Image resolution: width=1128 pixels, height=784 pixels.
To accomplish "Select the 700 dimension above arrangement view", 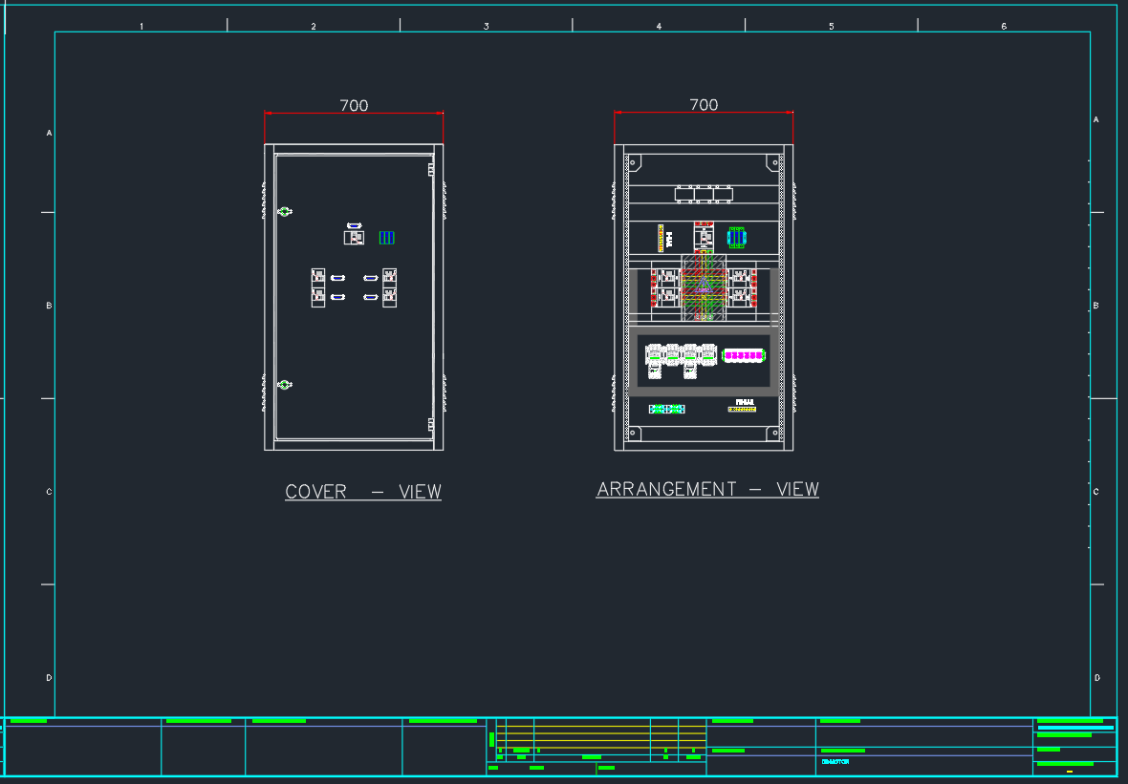I will [704, 105].
